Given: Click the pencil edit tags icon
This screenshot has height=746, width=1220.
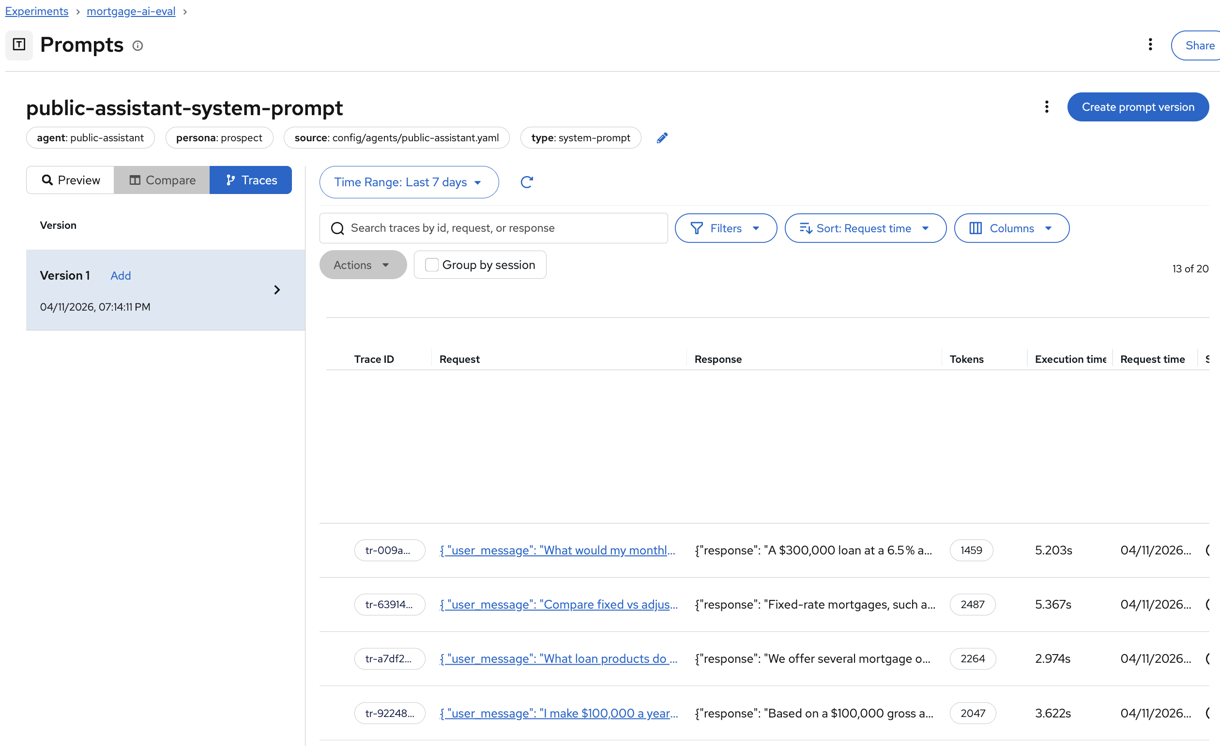Looking at the screenshot, I should 662,138.
